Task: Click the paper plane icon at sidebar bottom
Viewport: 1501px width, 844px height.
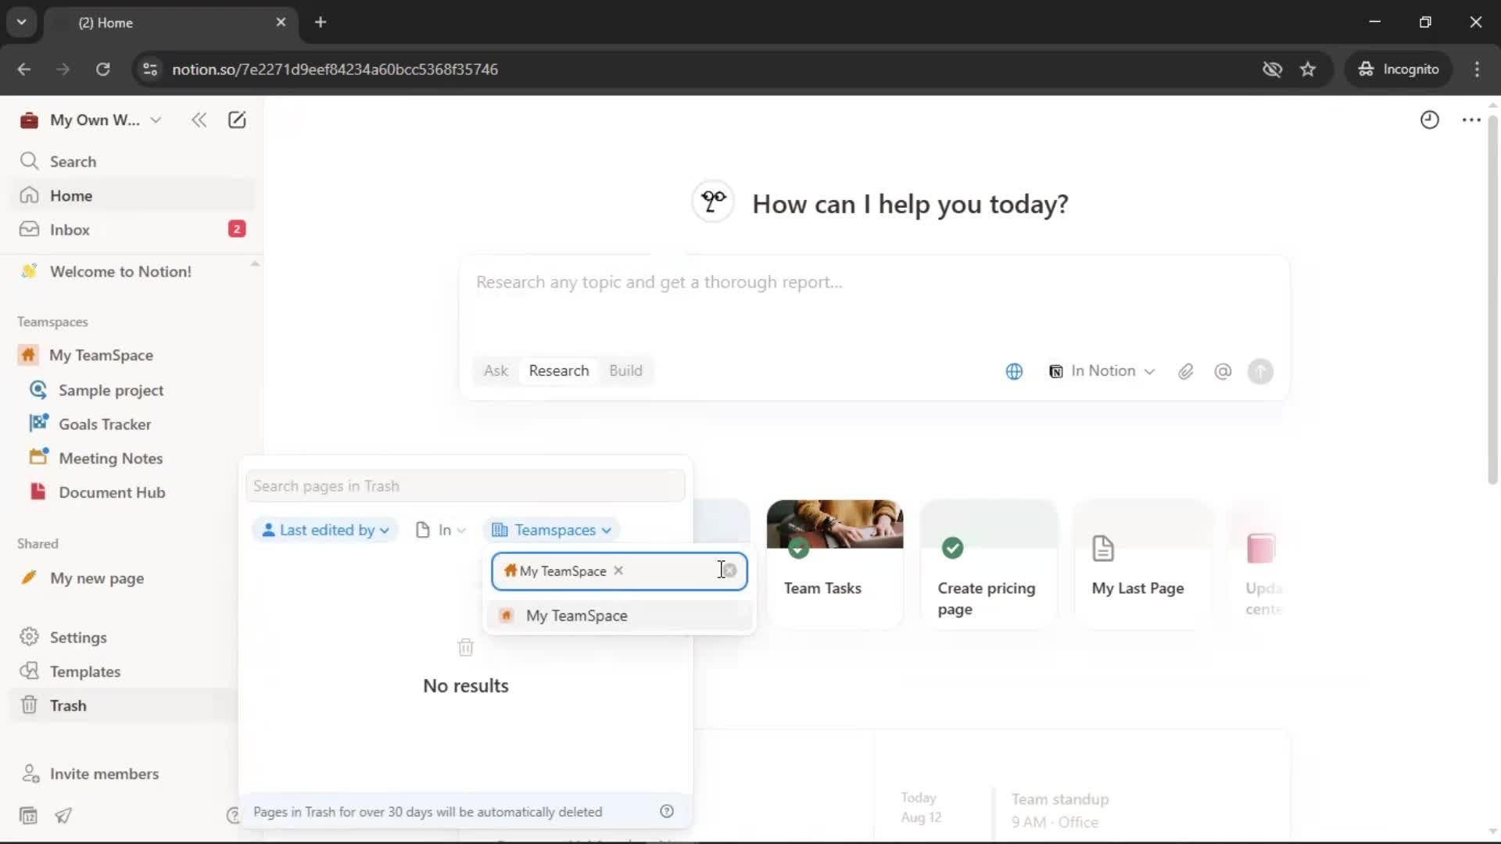Action: 63,816
